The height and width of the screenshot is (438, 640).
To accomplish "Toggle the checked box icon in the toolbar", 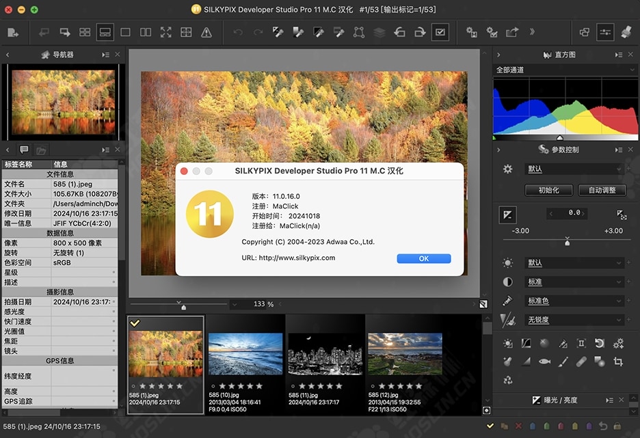I will pos(440,32).
